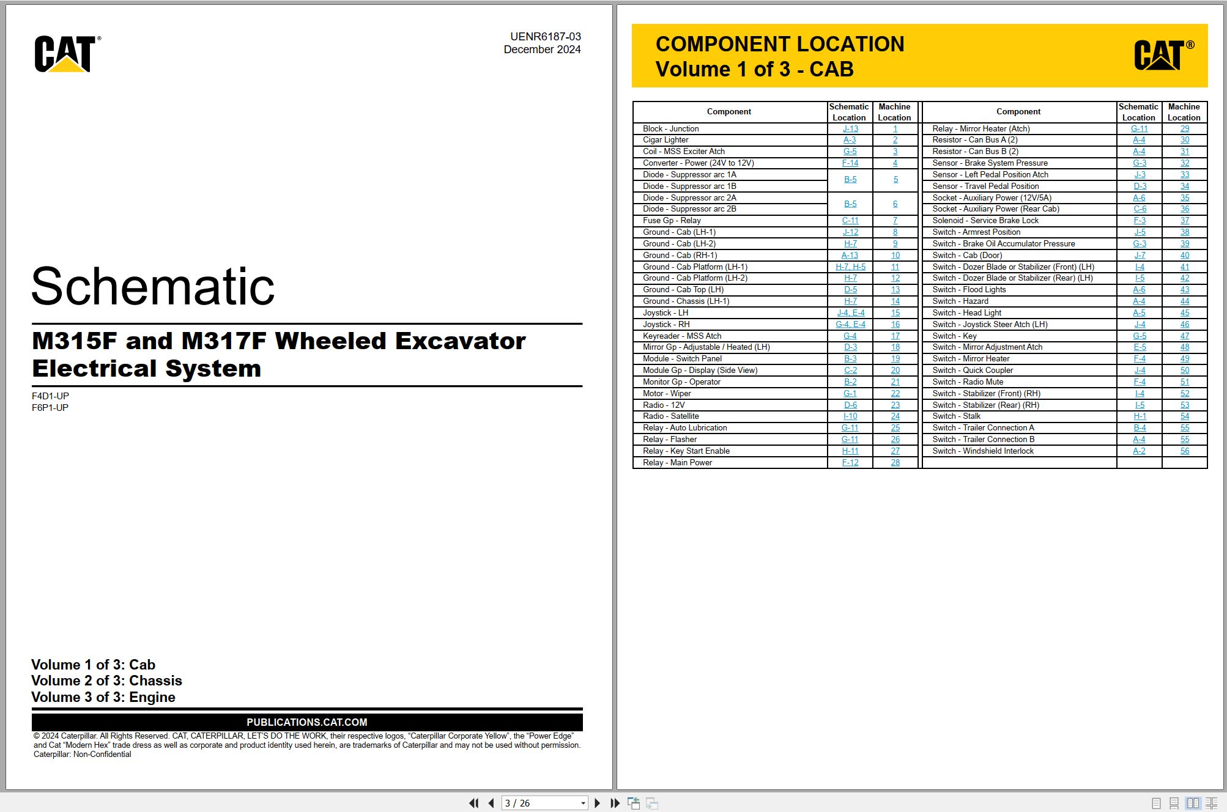Open G-5 link for Switch - Key
The image size is (1227, 812).
click(1140, 336)
